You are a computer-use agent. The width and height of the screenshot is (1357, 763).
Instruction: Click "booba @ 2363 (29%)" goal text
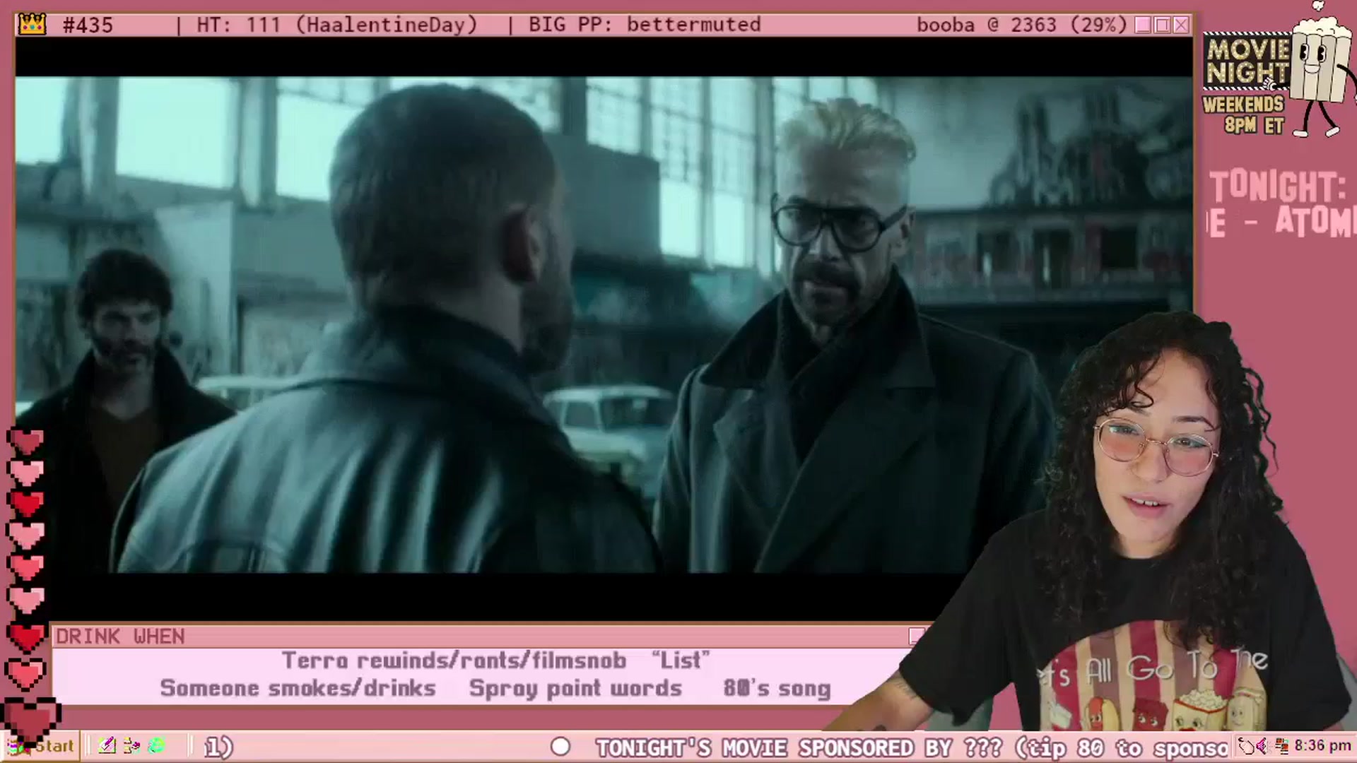point(1022,25)
